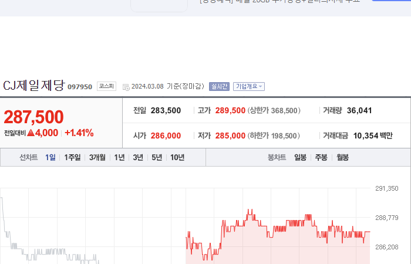Switch chart to 1주일 range
Screen dimensions: 411x264
point(72,157)
